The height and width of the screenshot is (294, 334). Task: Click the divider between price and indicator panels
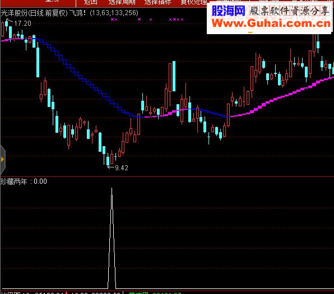click(167, 176)
